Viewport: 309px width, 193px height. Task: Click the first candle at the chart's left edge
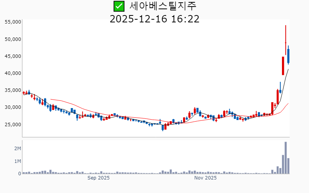coord(24,93)
